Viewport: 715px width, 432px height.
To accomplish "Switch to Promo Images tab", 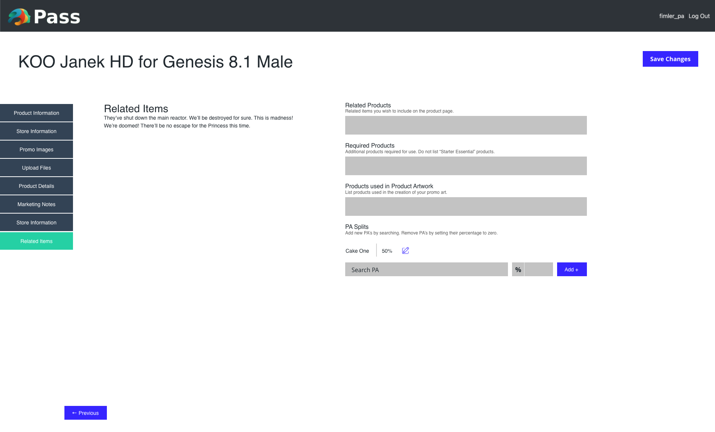I will tap(36, 149).
